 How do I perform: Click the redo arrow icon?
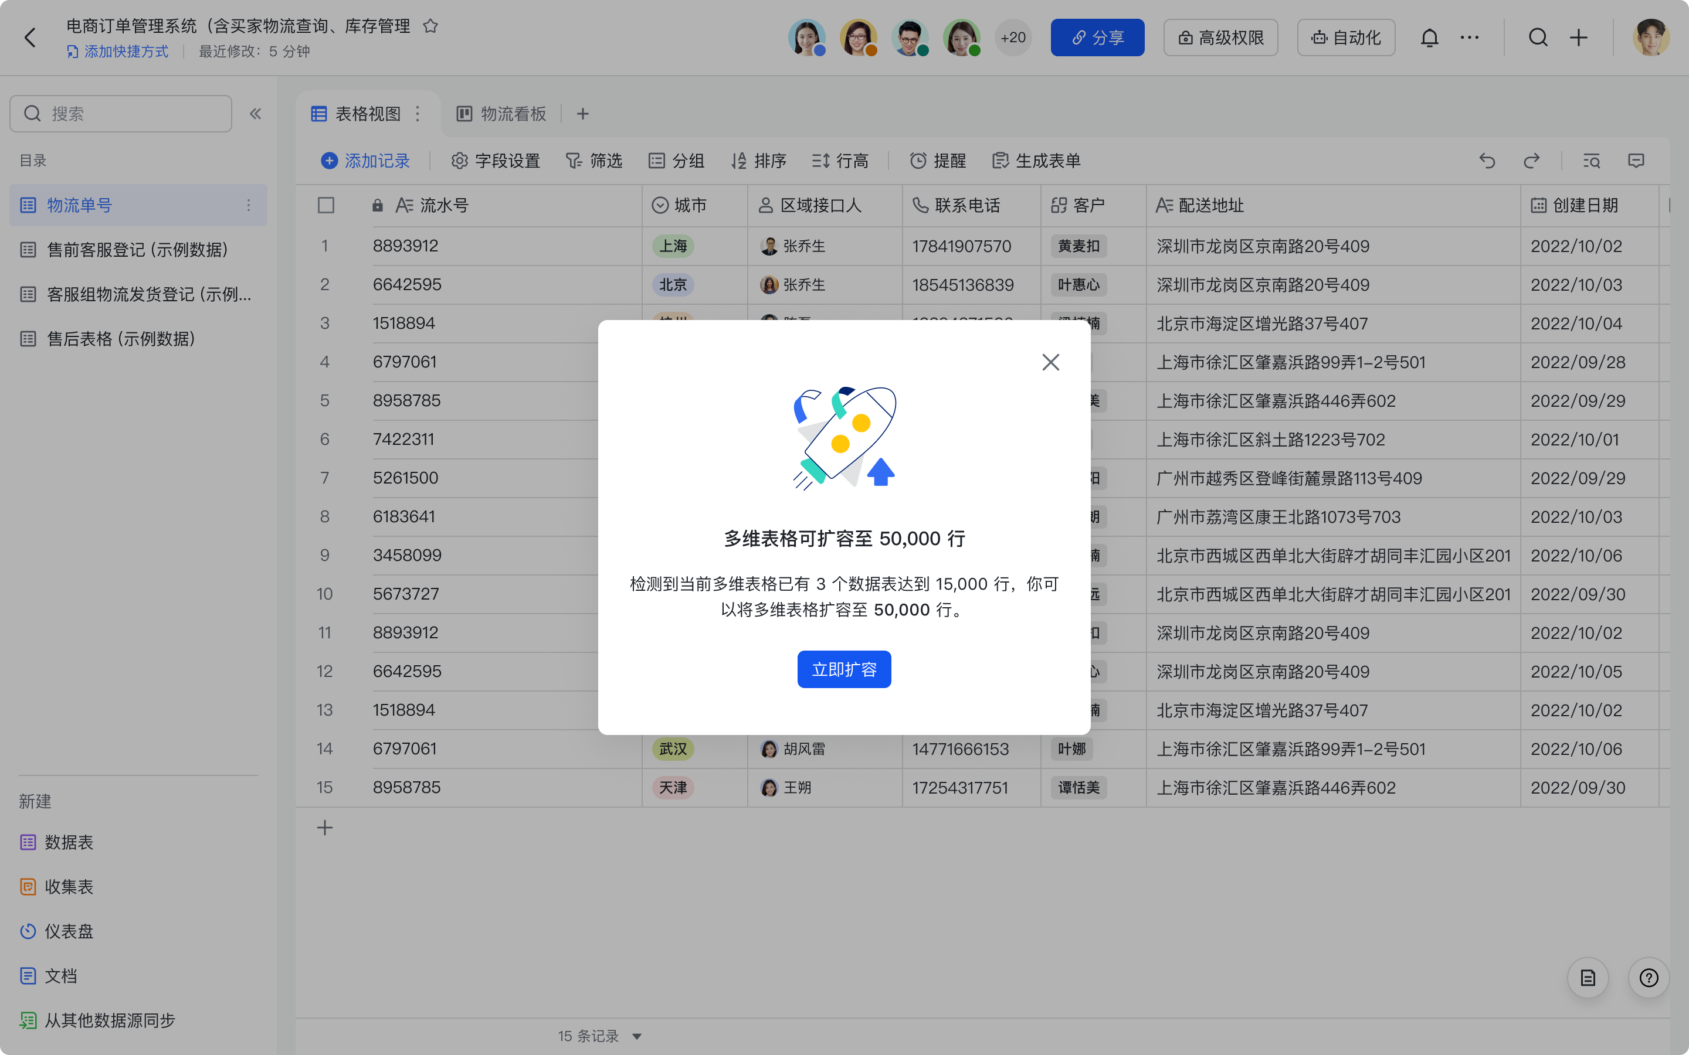pyautogui.click(x=1531, y=161)
